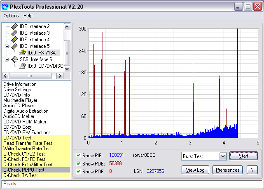This screenshot has width=264, height=189.
Task: Click the CD/DVD(SC drive icon
Action: [x=22, y=66]
